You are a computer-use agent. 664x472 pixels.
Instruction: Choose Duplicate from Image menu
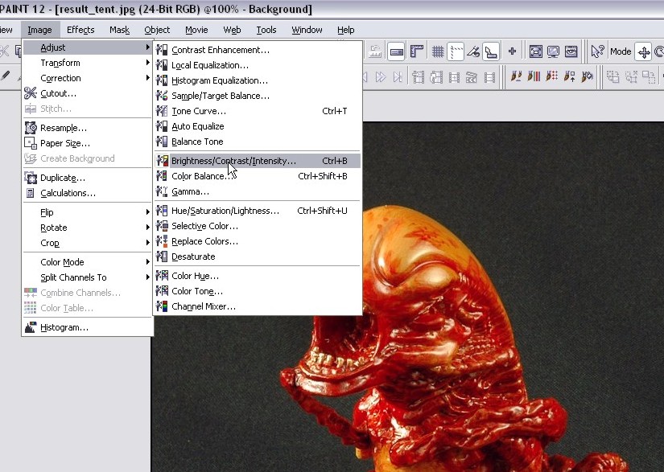point(87,178)
